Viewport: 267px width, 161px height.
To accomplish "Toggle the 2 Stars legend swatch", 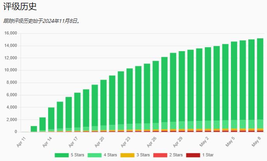I will [x=160, y=155].
